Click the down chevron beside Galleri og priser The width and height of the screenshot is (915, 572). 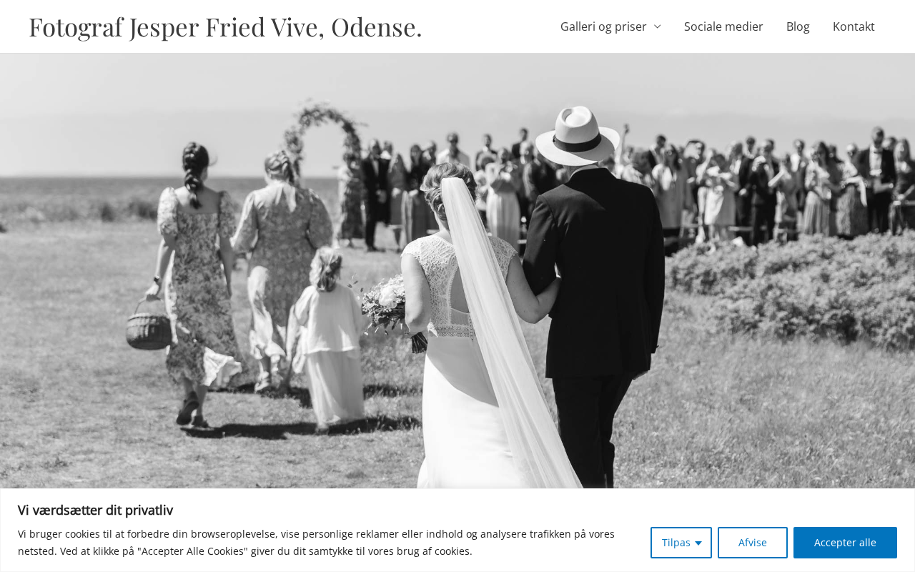pos(658,26)
